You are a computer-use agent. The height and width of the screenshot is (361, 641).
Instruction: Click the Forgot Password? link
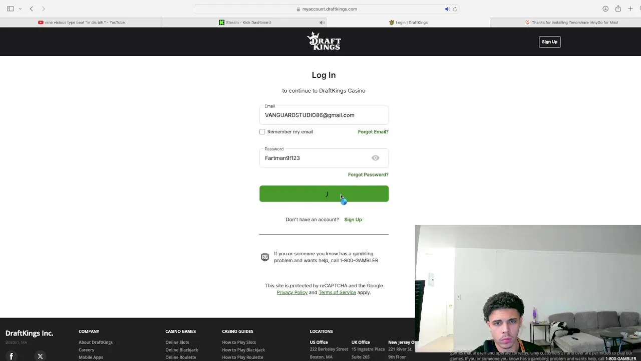coord(368,174)
